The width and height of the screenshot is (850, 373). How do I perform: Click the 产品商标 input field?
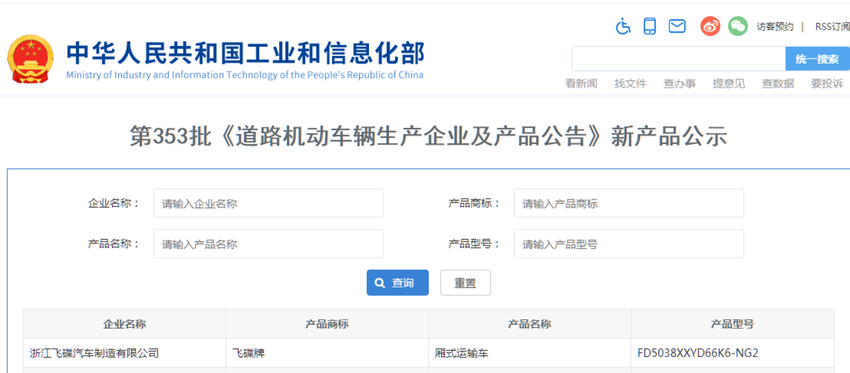pos(629,203)
